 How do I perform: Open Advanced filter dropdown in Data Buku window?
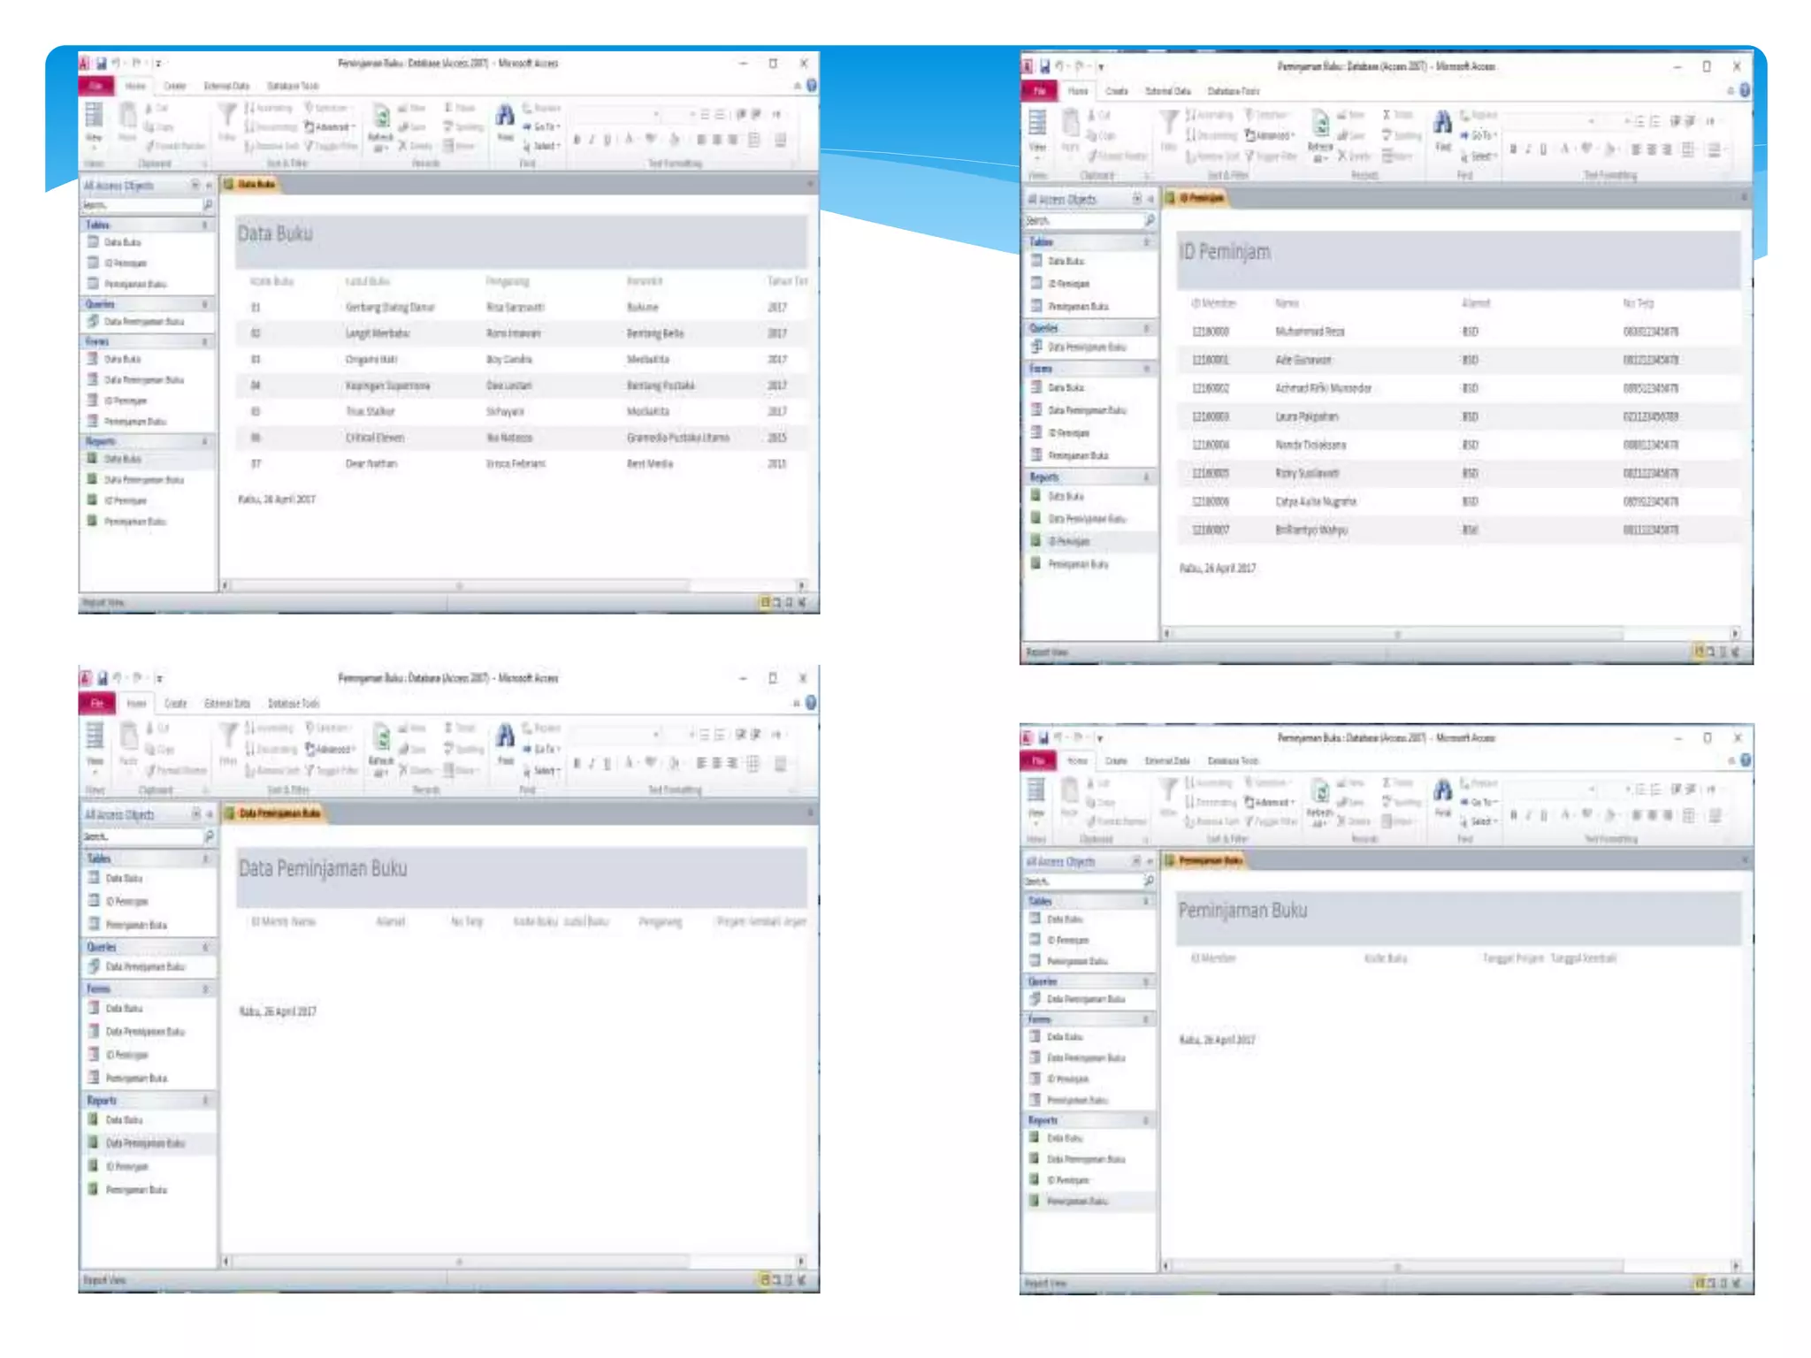point(330,127)
